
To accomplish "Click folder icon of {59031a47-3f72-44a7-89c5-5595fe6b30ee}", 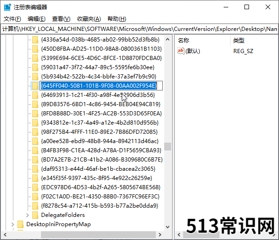I will click(x=35, y=67).
